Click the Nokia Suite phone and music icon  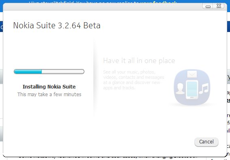[x=192, y=87]
